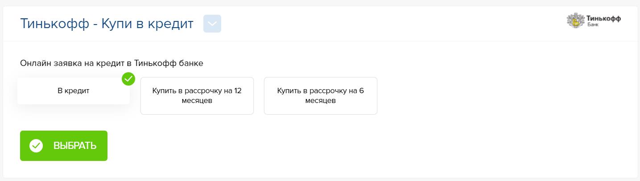Pick "Купить в рассрочку на 6 месяцев"

320,95
